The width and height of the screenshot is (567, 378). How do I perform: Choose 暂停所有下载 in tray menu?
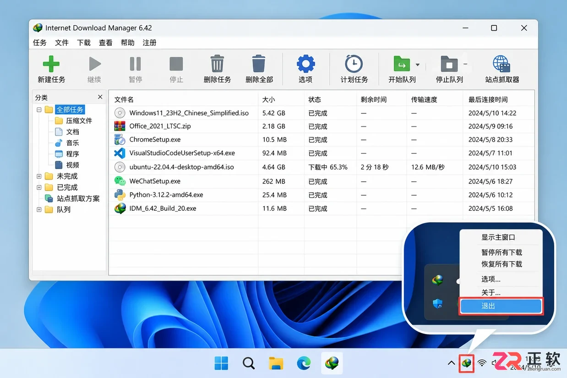pos(501,252)
